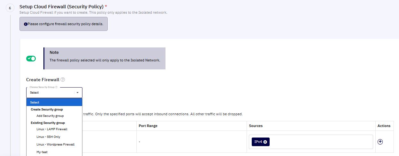Image resolution: width=399 pixels, height=156 pixels.
Task: Choose Linux - Wordpress Firewall option
Action: point(56,145)
